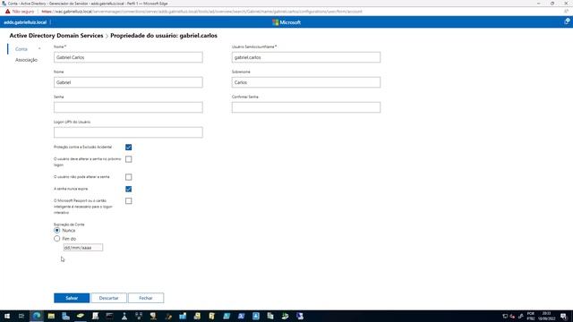Check 'O usuário não pode alterar a senha'

[x=128, y=177]
